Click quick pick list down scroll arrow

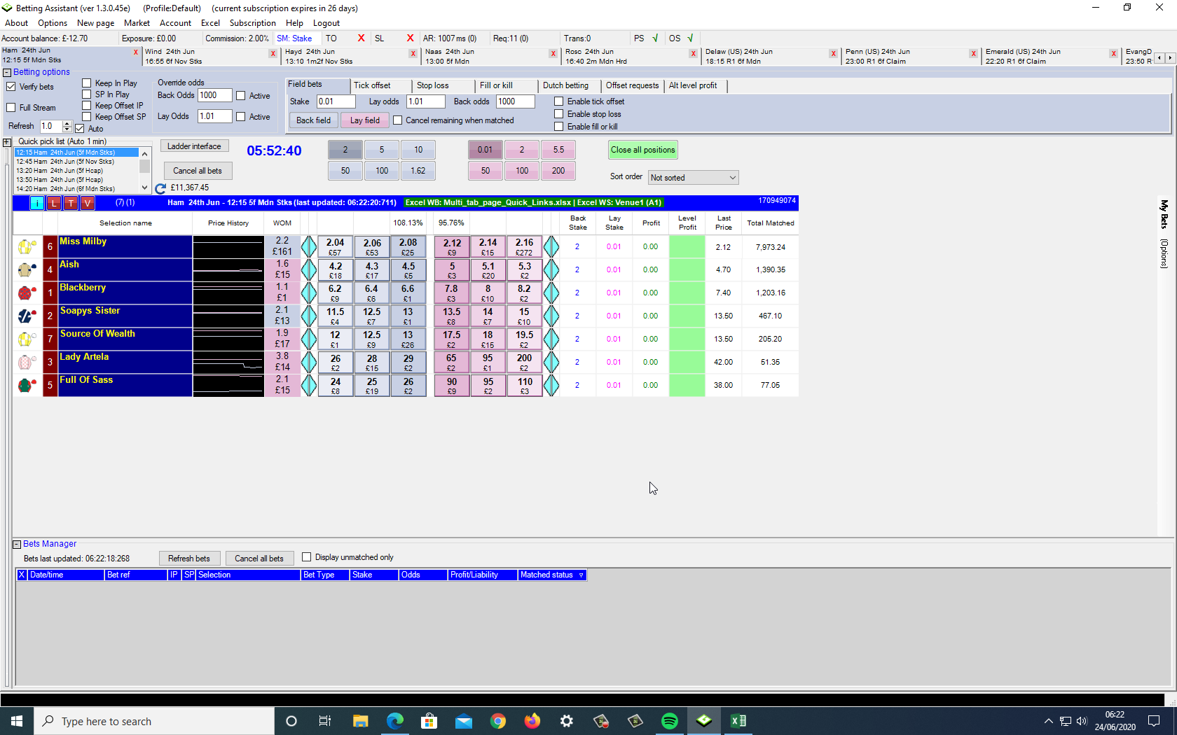pyautogui.click(x=144, y=188)
